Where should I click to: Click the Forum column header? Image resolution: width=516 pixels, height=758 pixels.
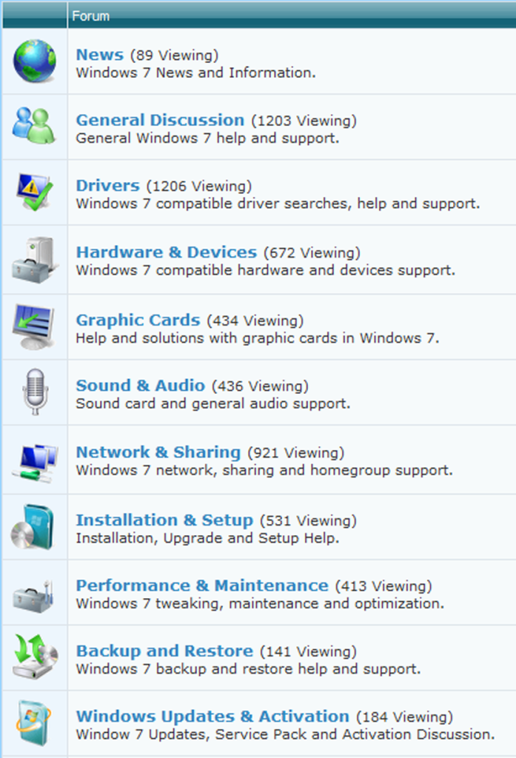[91, 16]
